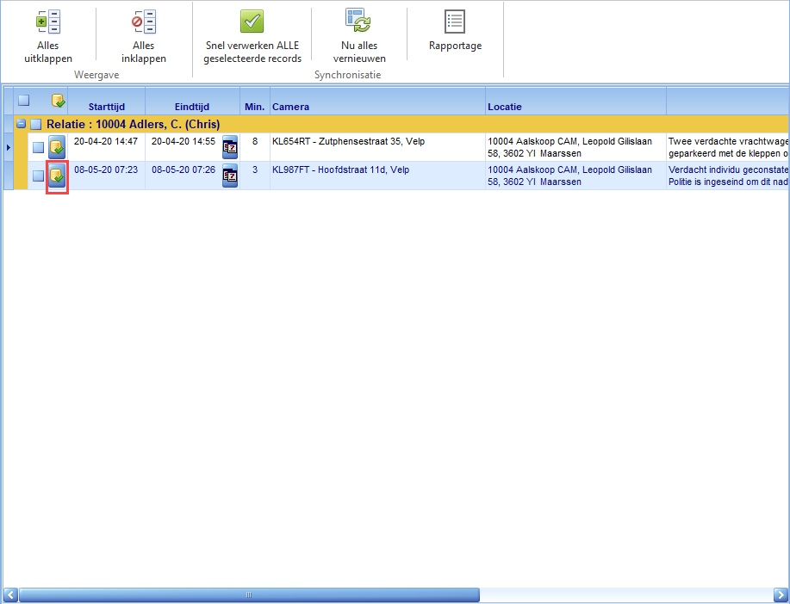Click Alles uitklappen icon

[x=48, y=22]
